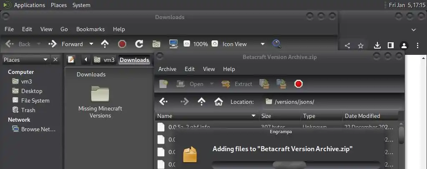Open Trash in the Places sidebar

[24, 110]
